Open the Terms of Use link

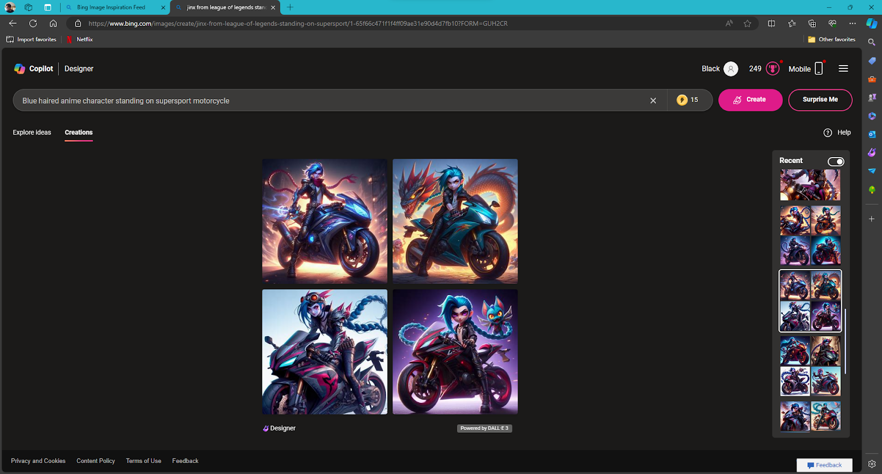point(144,461)
